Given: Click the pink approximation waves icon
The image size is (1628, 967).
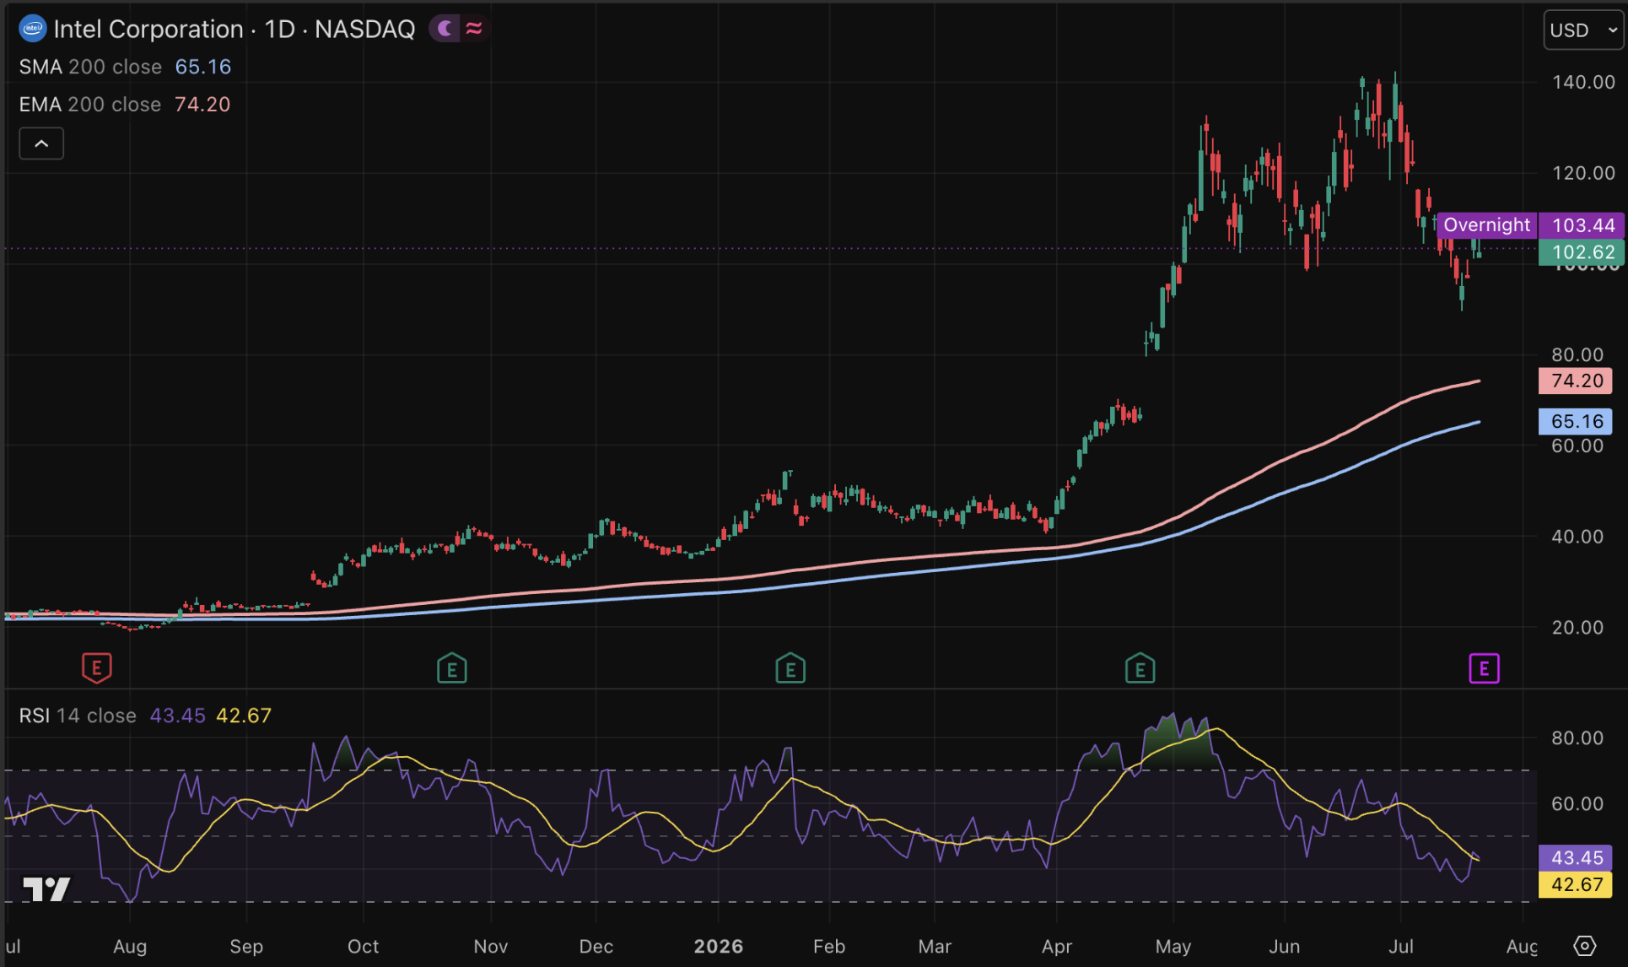Looking at the screenshot, I should pyautogui.click(x=474, y=29).
